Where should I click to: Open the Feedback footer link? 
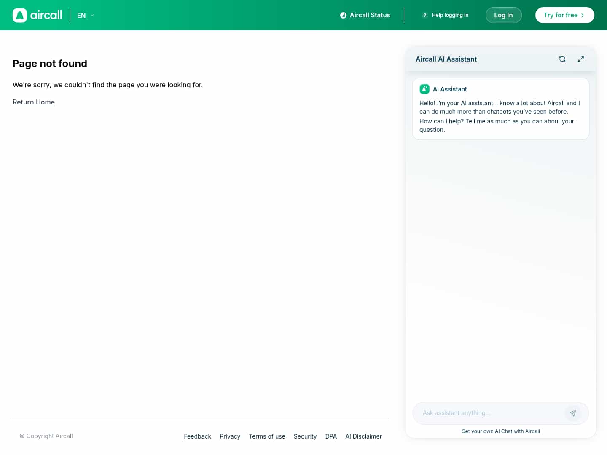pyautogui.click(x=197, y=436)
